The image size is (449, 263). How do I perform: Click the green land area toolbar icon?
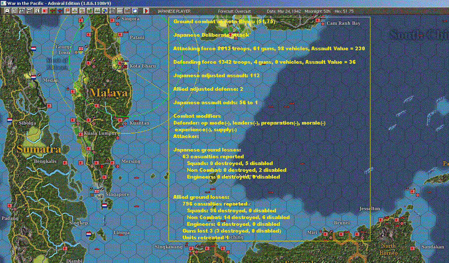(89, 11)
